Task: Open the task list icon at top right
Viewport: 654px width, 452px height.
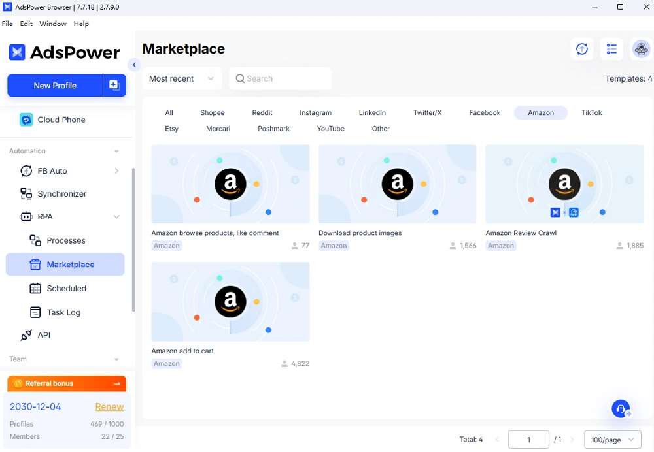Action: click(x=611, y=49)
